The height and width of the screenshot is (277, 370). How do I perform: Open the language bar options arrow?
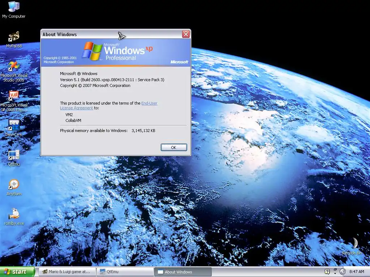[x=335, y=273]
